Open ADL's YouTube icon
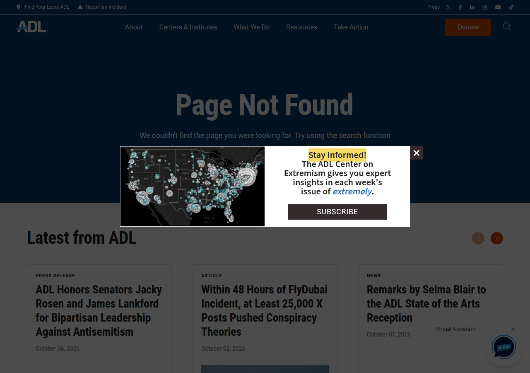530x373 pixels. 498,7
